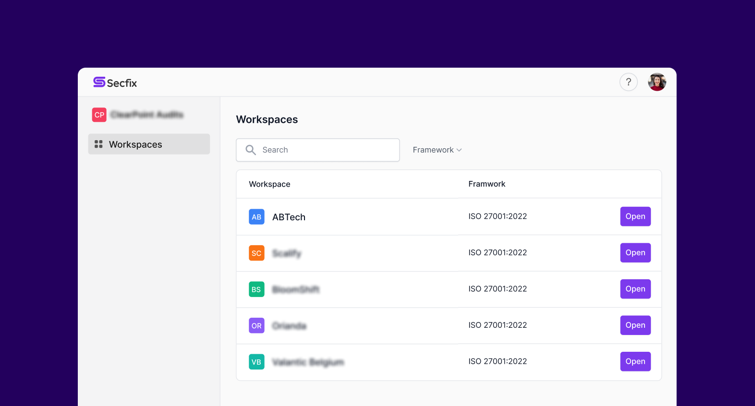Click the search magnifier icon
755x406 pixels.
(251, 150)
